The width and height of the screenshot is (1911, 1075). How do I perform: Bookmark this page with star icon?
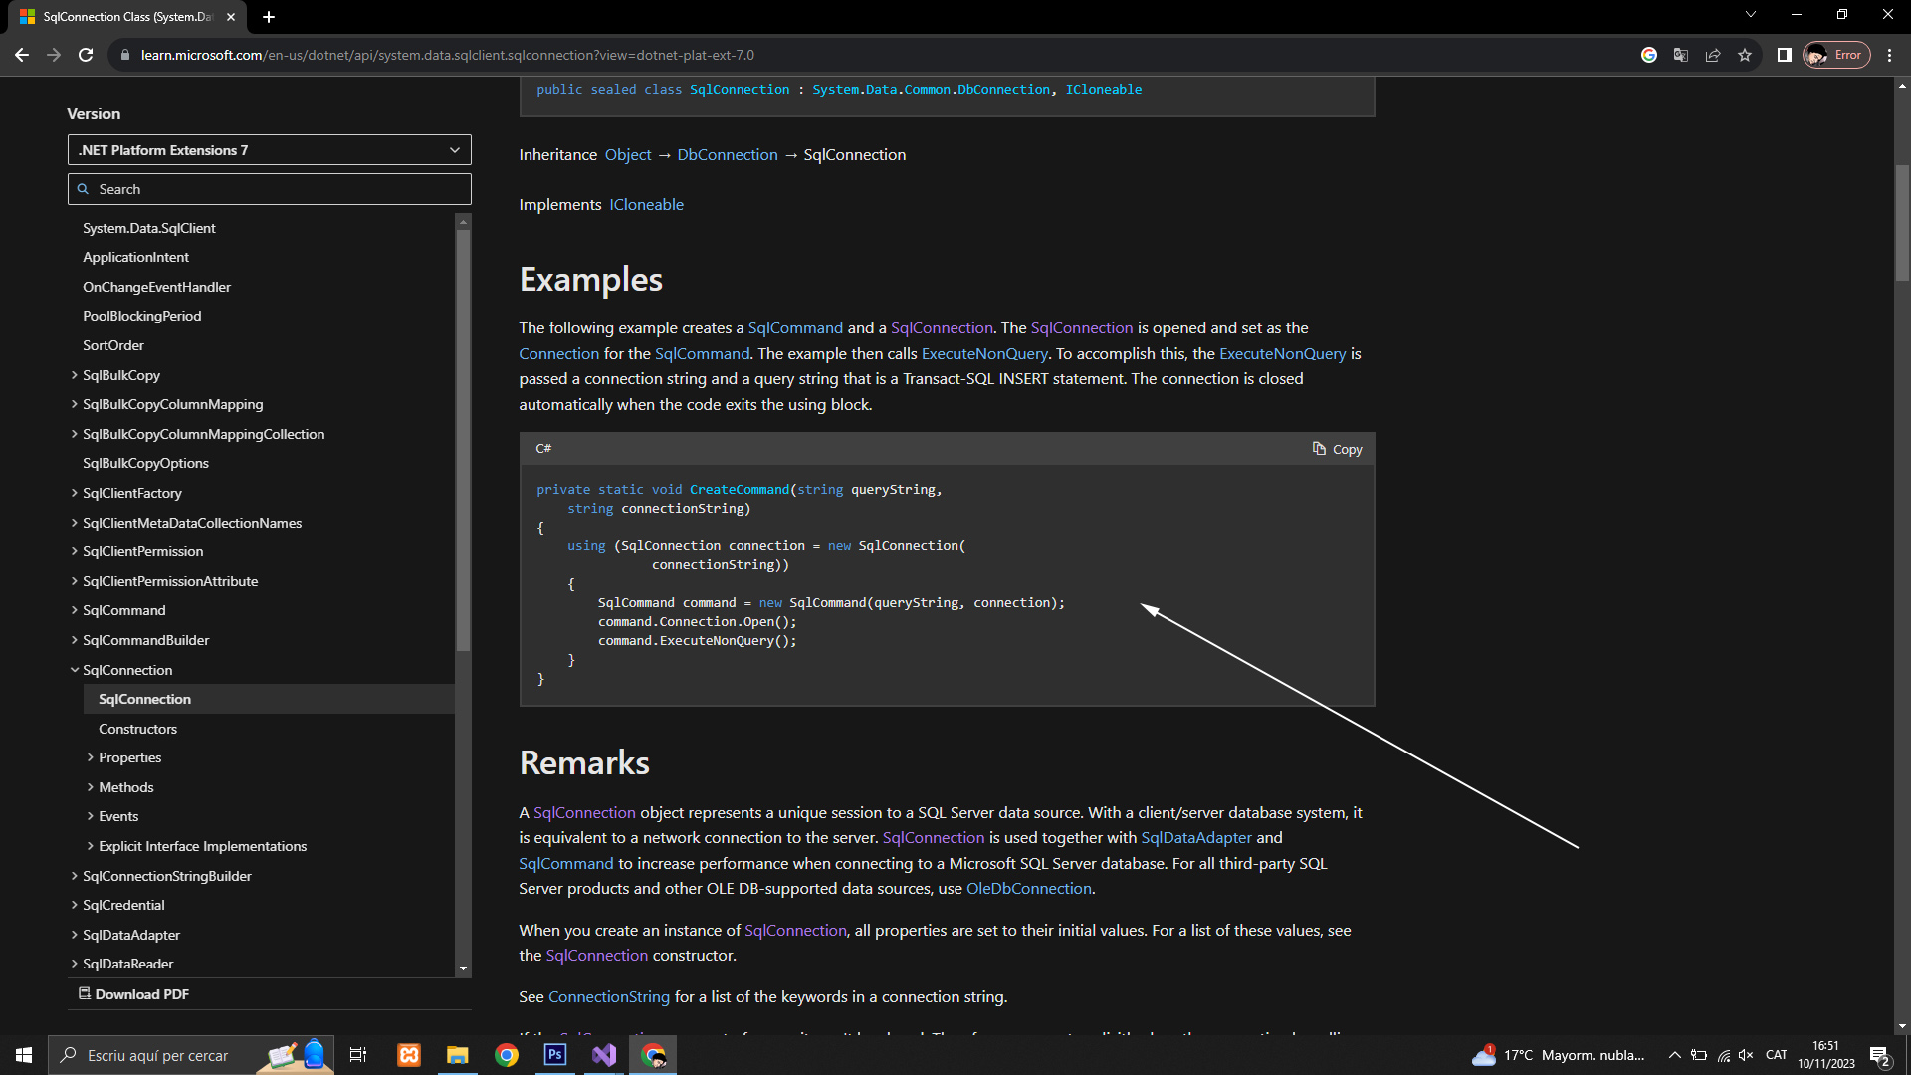[1745, 55]
